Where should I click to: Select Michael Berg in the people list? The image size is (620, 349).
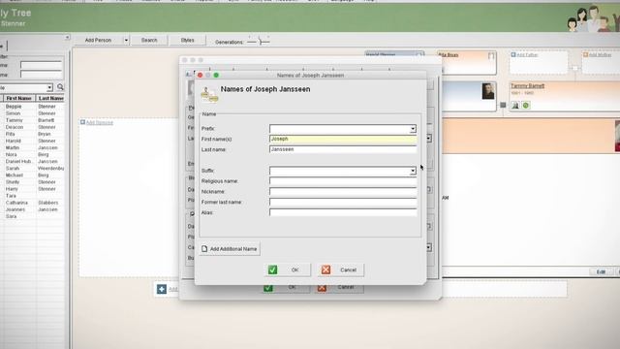[x=32, y=174]
